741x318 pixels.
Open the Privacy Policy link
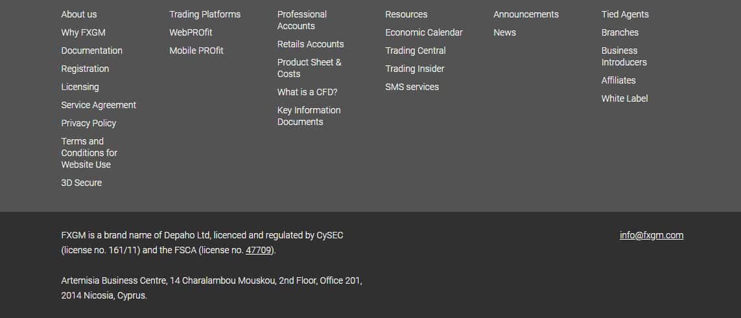pyautogui.click(x=89, y=123)
